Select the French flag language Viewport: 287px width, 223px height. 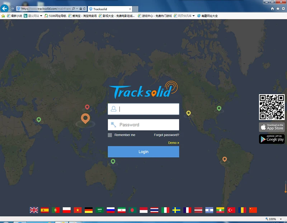tap(187, 210)
